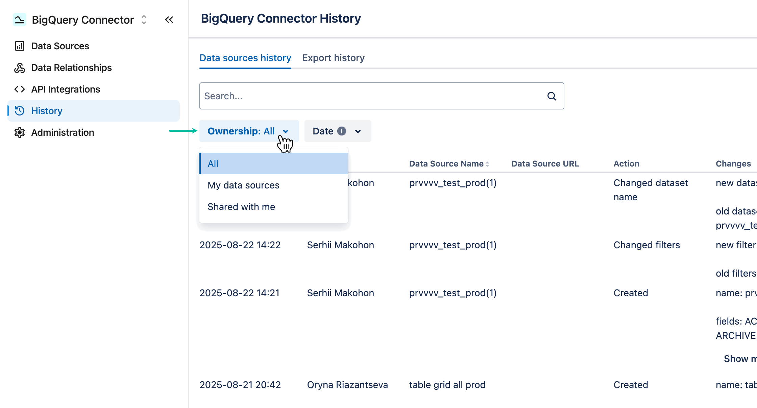Open the Ownership filter dropdown

pos(249,131)
